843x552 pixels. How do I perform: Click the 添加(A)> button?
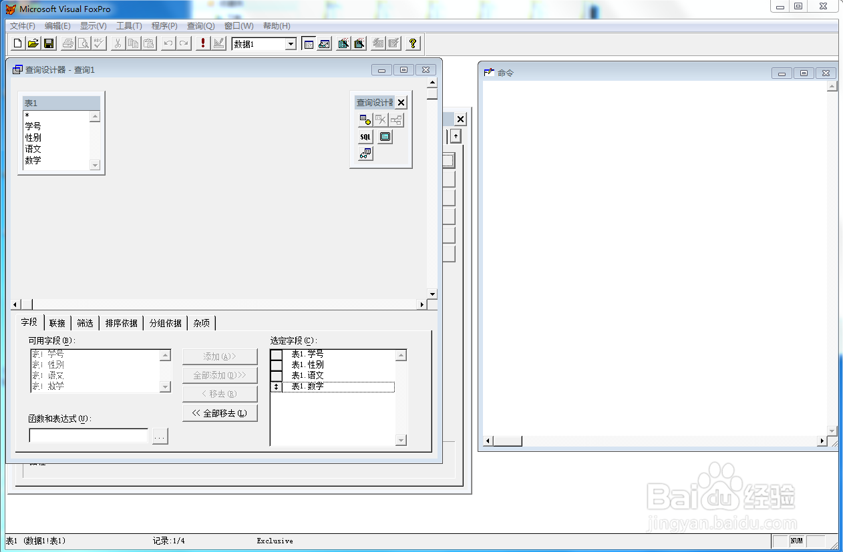(220, 356)
